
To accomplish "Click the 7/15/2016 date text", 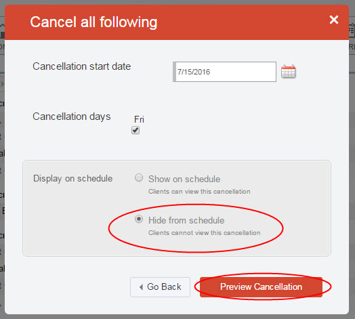I will pyautogui.click(x=194, y=72).
